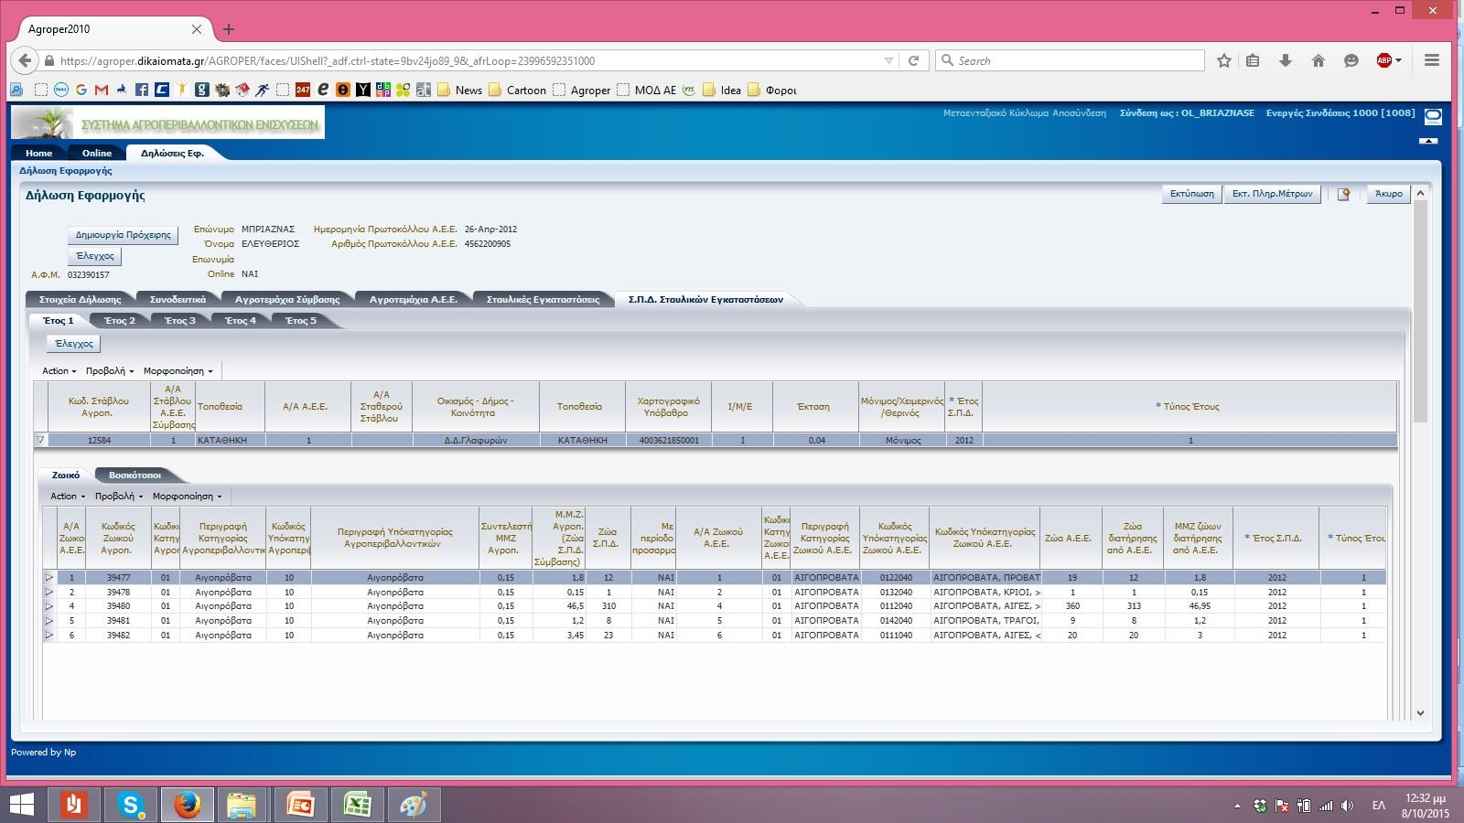The image size is (1464, 823).
Task: Open the Ζωικό table's Προβολή dropdown
Action: [119, 497]
